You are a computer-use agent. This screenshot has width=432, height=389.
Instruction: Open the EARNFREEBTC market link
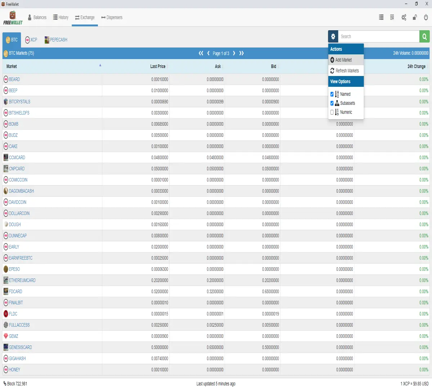(x=21, y=258)
